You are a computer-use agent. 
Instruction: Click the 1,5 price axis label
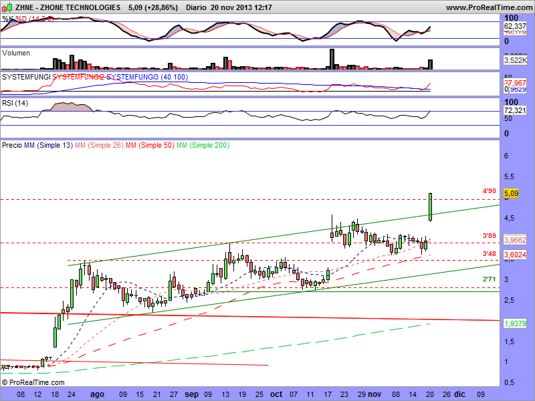[510, 342]
